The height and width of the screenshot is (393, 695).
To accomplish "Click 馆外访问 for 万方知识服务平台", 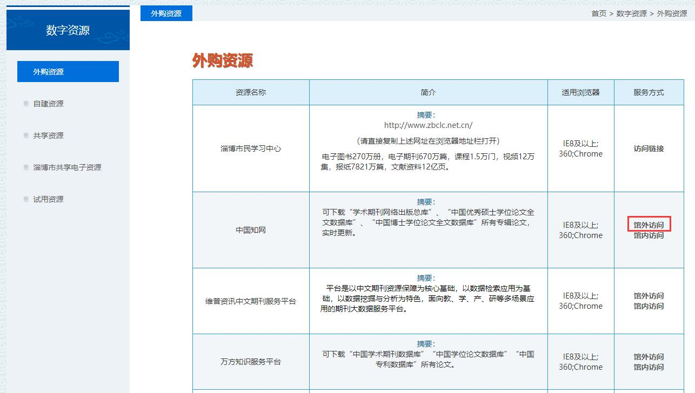I will coord(649,357).
